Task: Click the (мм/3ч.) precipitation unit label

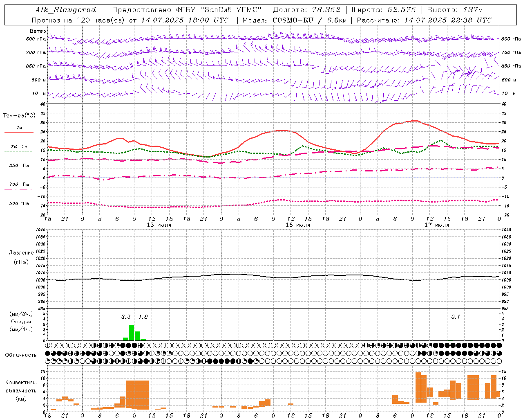Action: (21, 314)
